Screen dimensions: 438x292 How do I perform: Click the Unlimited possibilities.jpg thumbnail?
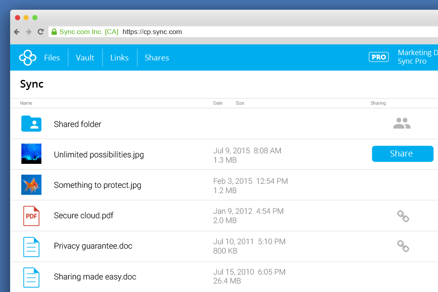[x=31, y=154]
